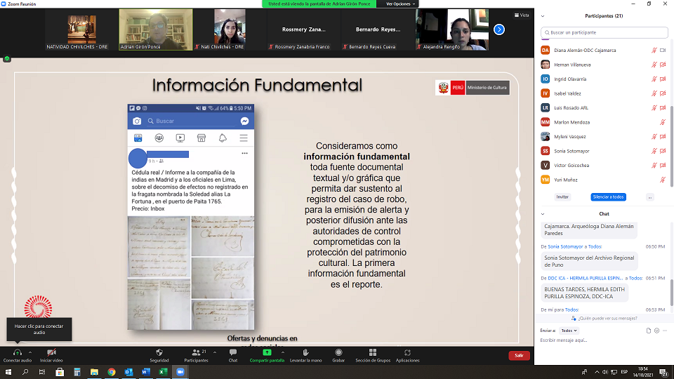Open the taskbar Calculator app

[77, 372]
